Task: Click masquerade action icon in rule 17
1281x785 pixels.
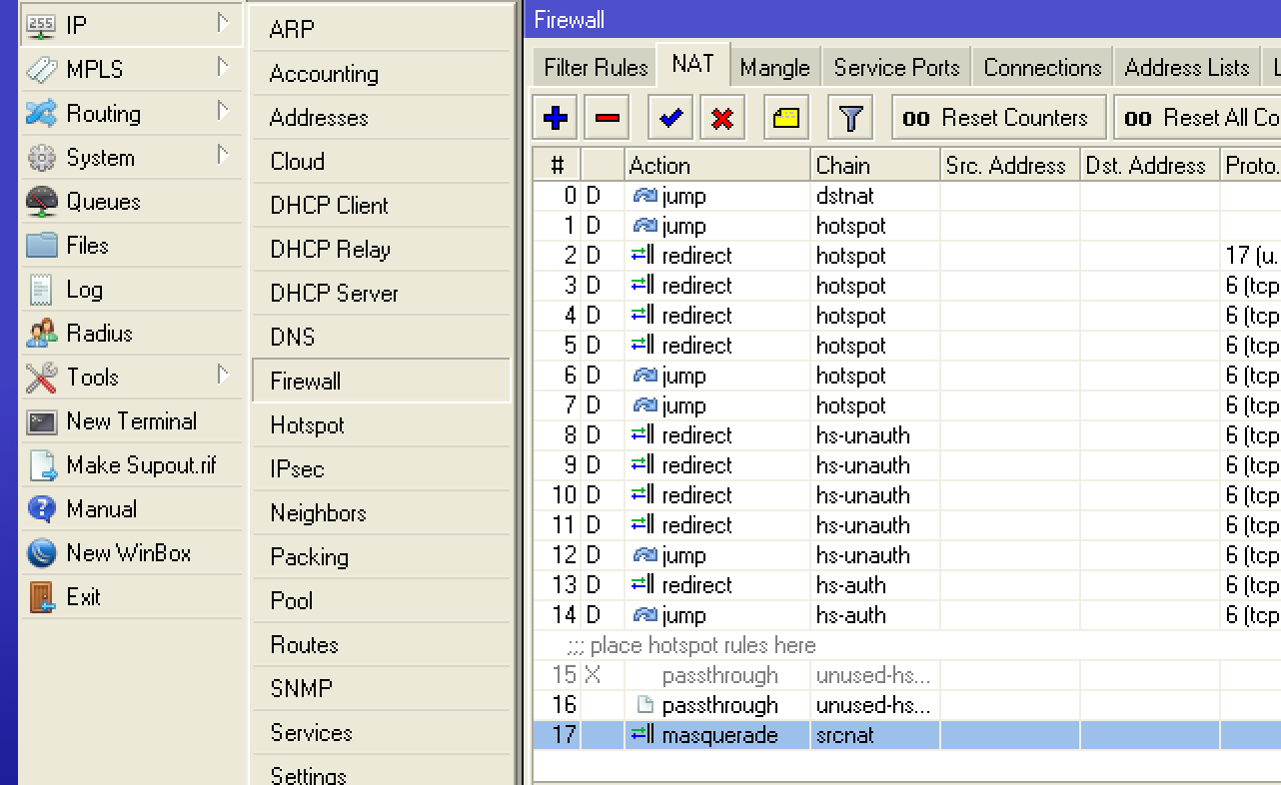Action: (x=643, y=735)
